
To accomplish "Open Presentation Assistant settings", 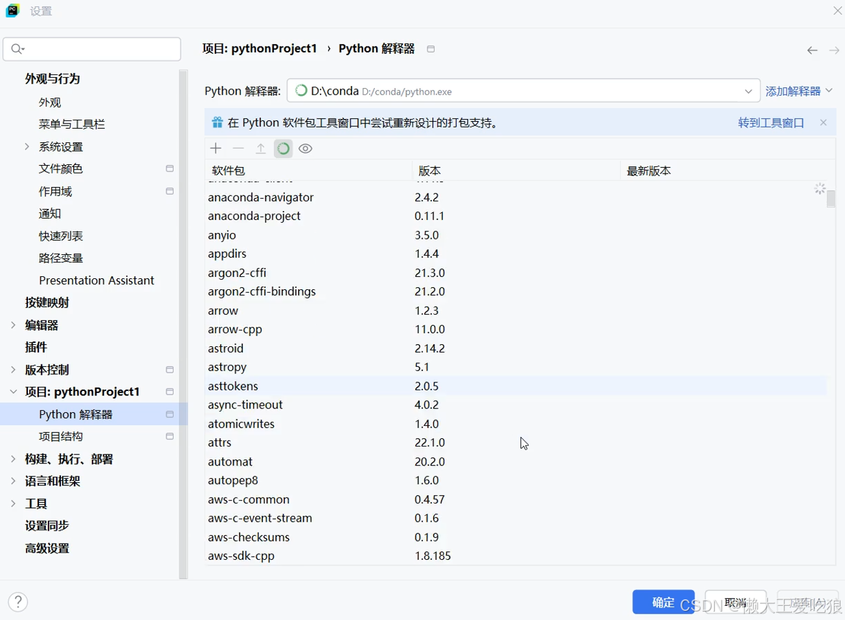I will click(x=96, y=280).
